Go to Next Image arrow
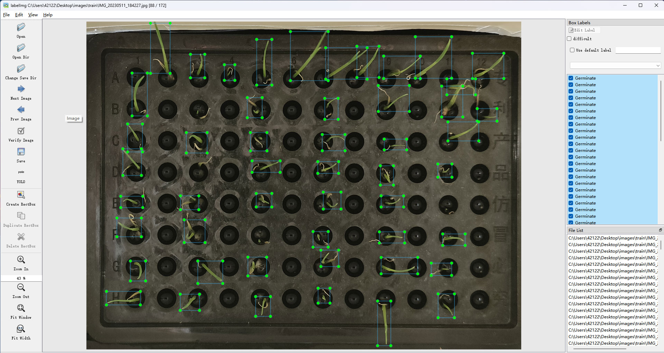The image size is (664, 353). pos(21,89)
